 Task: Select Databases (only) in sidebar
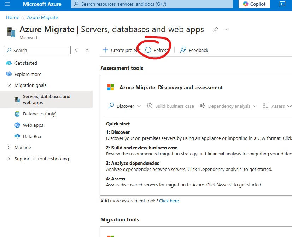pos(40,114)
